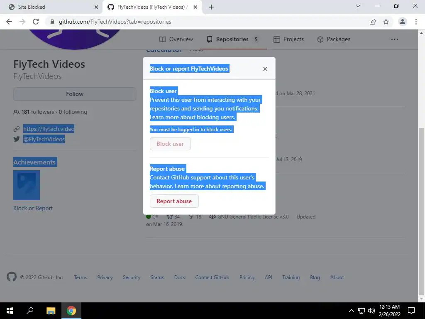Click the Report abuse button
The width and height of the screenshot is (425, 319).
[x=174, y=201]
